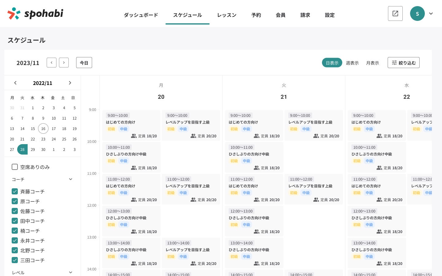Collapse the コーチ filter section

(71, 179)
